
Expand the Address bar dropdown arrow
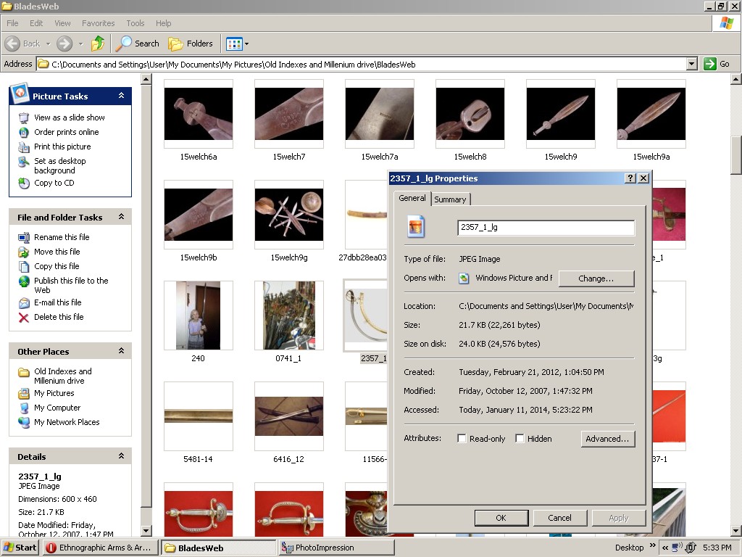coord(691,64)
